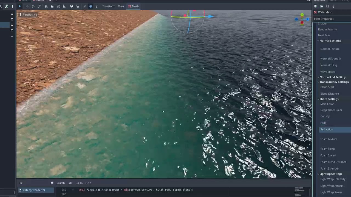
Task: Open the Transform menu
Action: [109, 6]
